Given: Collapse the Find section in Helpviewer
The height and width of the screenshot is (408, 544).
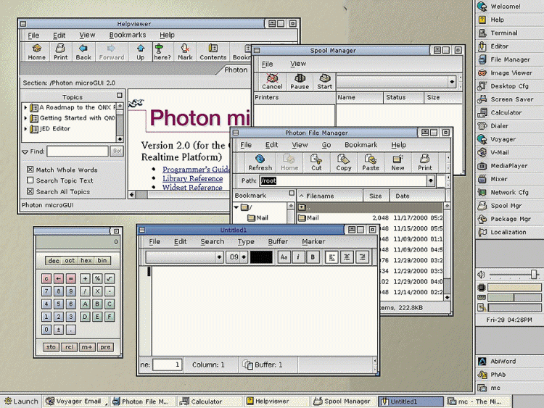Looking at the screenshot, I should coord(25,152).
